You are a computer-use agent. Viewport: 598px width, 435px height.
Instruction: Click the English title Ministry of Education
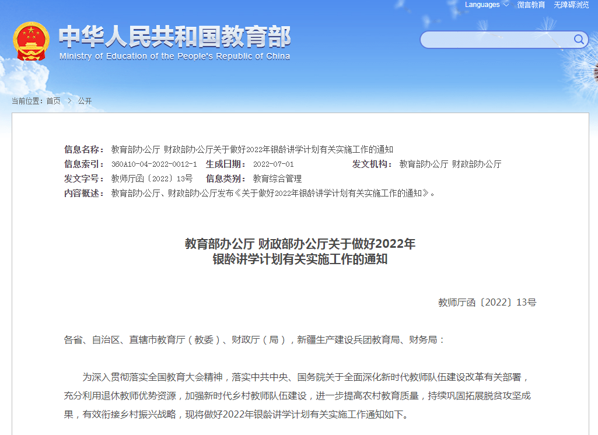pos(174,57)
